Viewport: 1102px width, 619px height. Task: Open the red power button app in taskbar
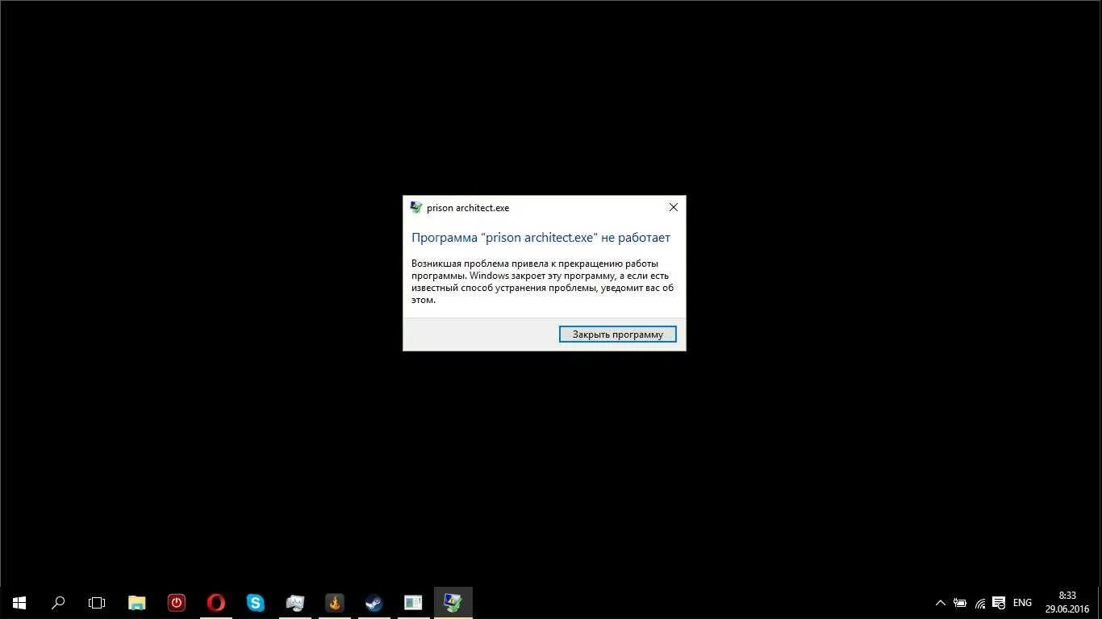[177, 603]
